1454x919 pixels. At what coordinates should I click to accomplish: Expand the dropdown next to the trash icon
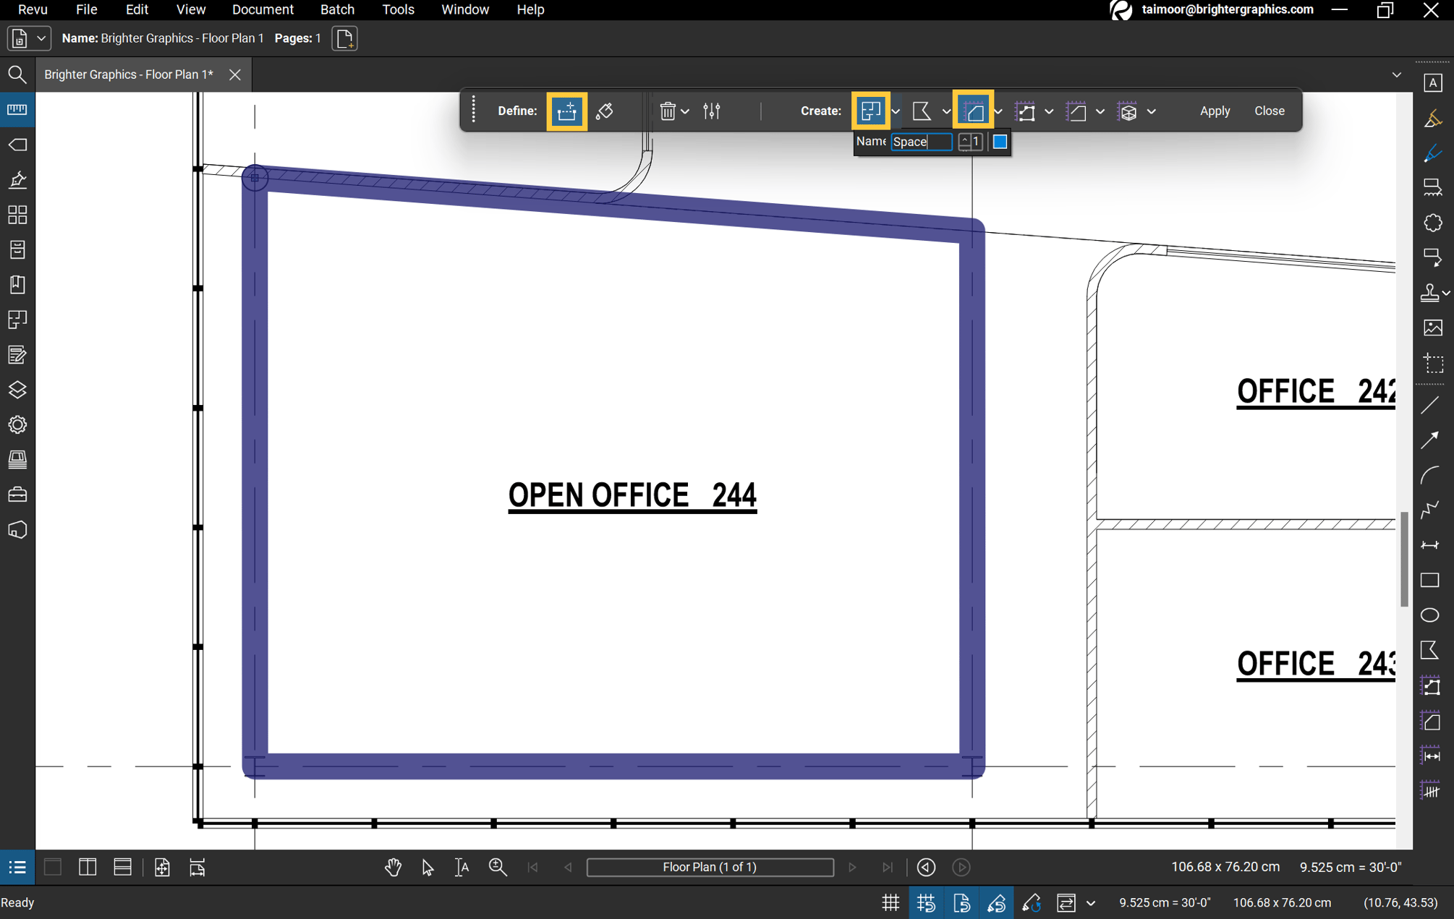tap(686, 111)
